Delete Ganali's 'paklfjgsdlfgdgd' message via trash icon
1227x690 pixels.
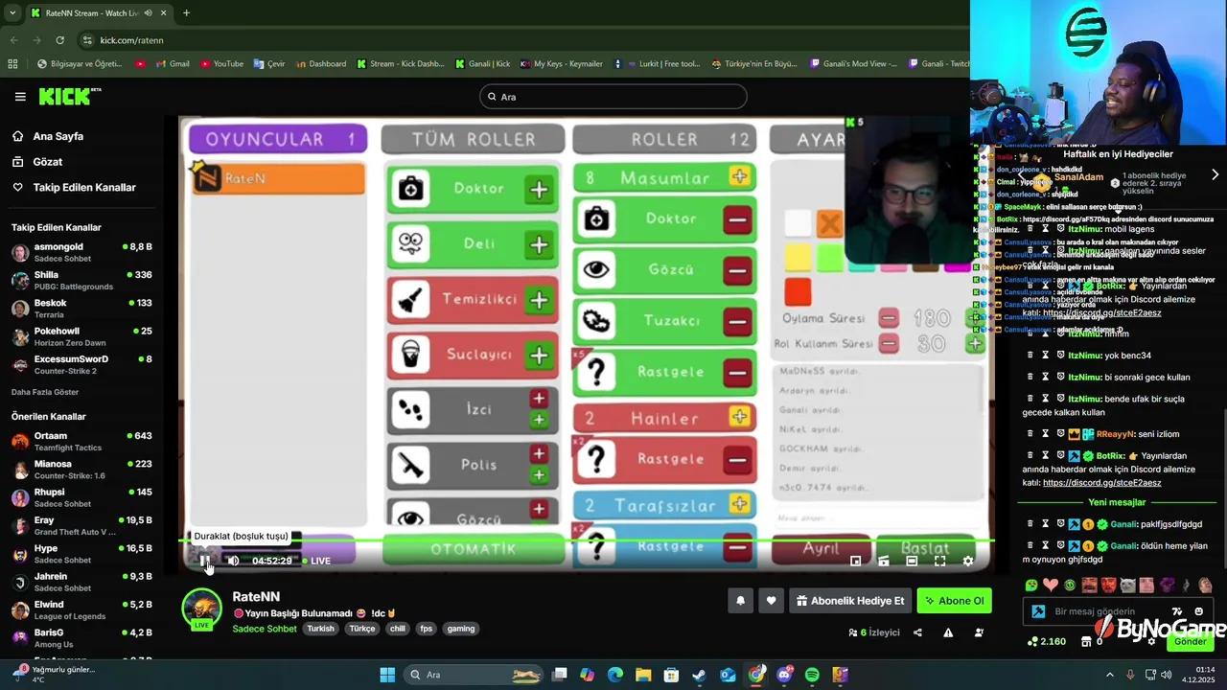point(1030,524)
